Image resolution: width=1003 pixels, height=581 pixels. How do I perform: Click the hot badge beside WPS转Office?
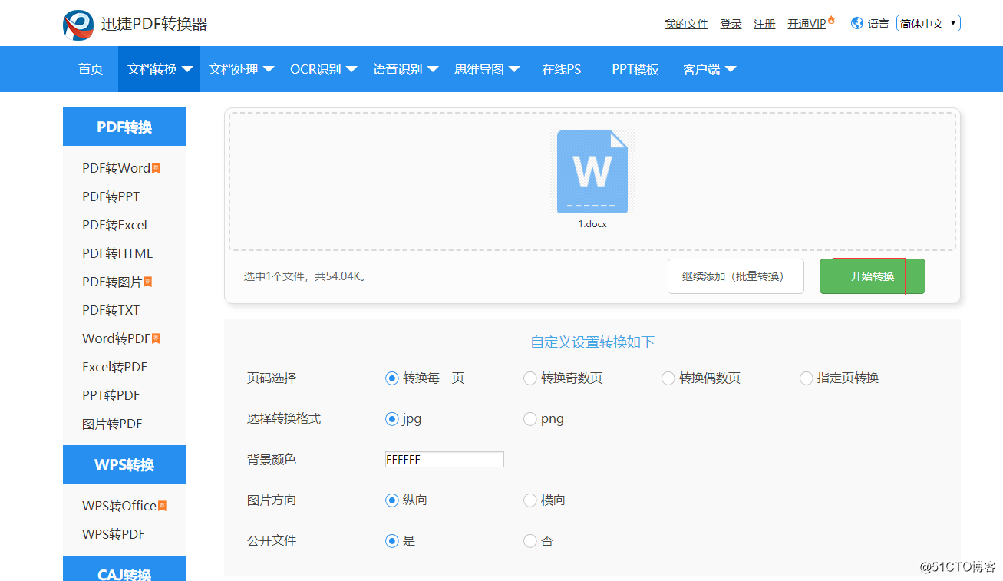coord(162,506)
